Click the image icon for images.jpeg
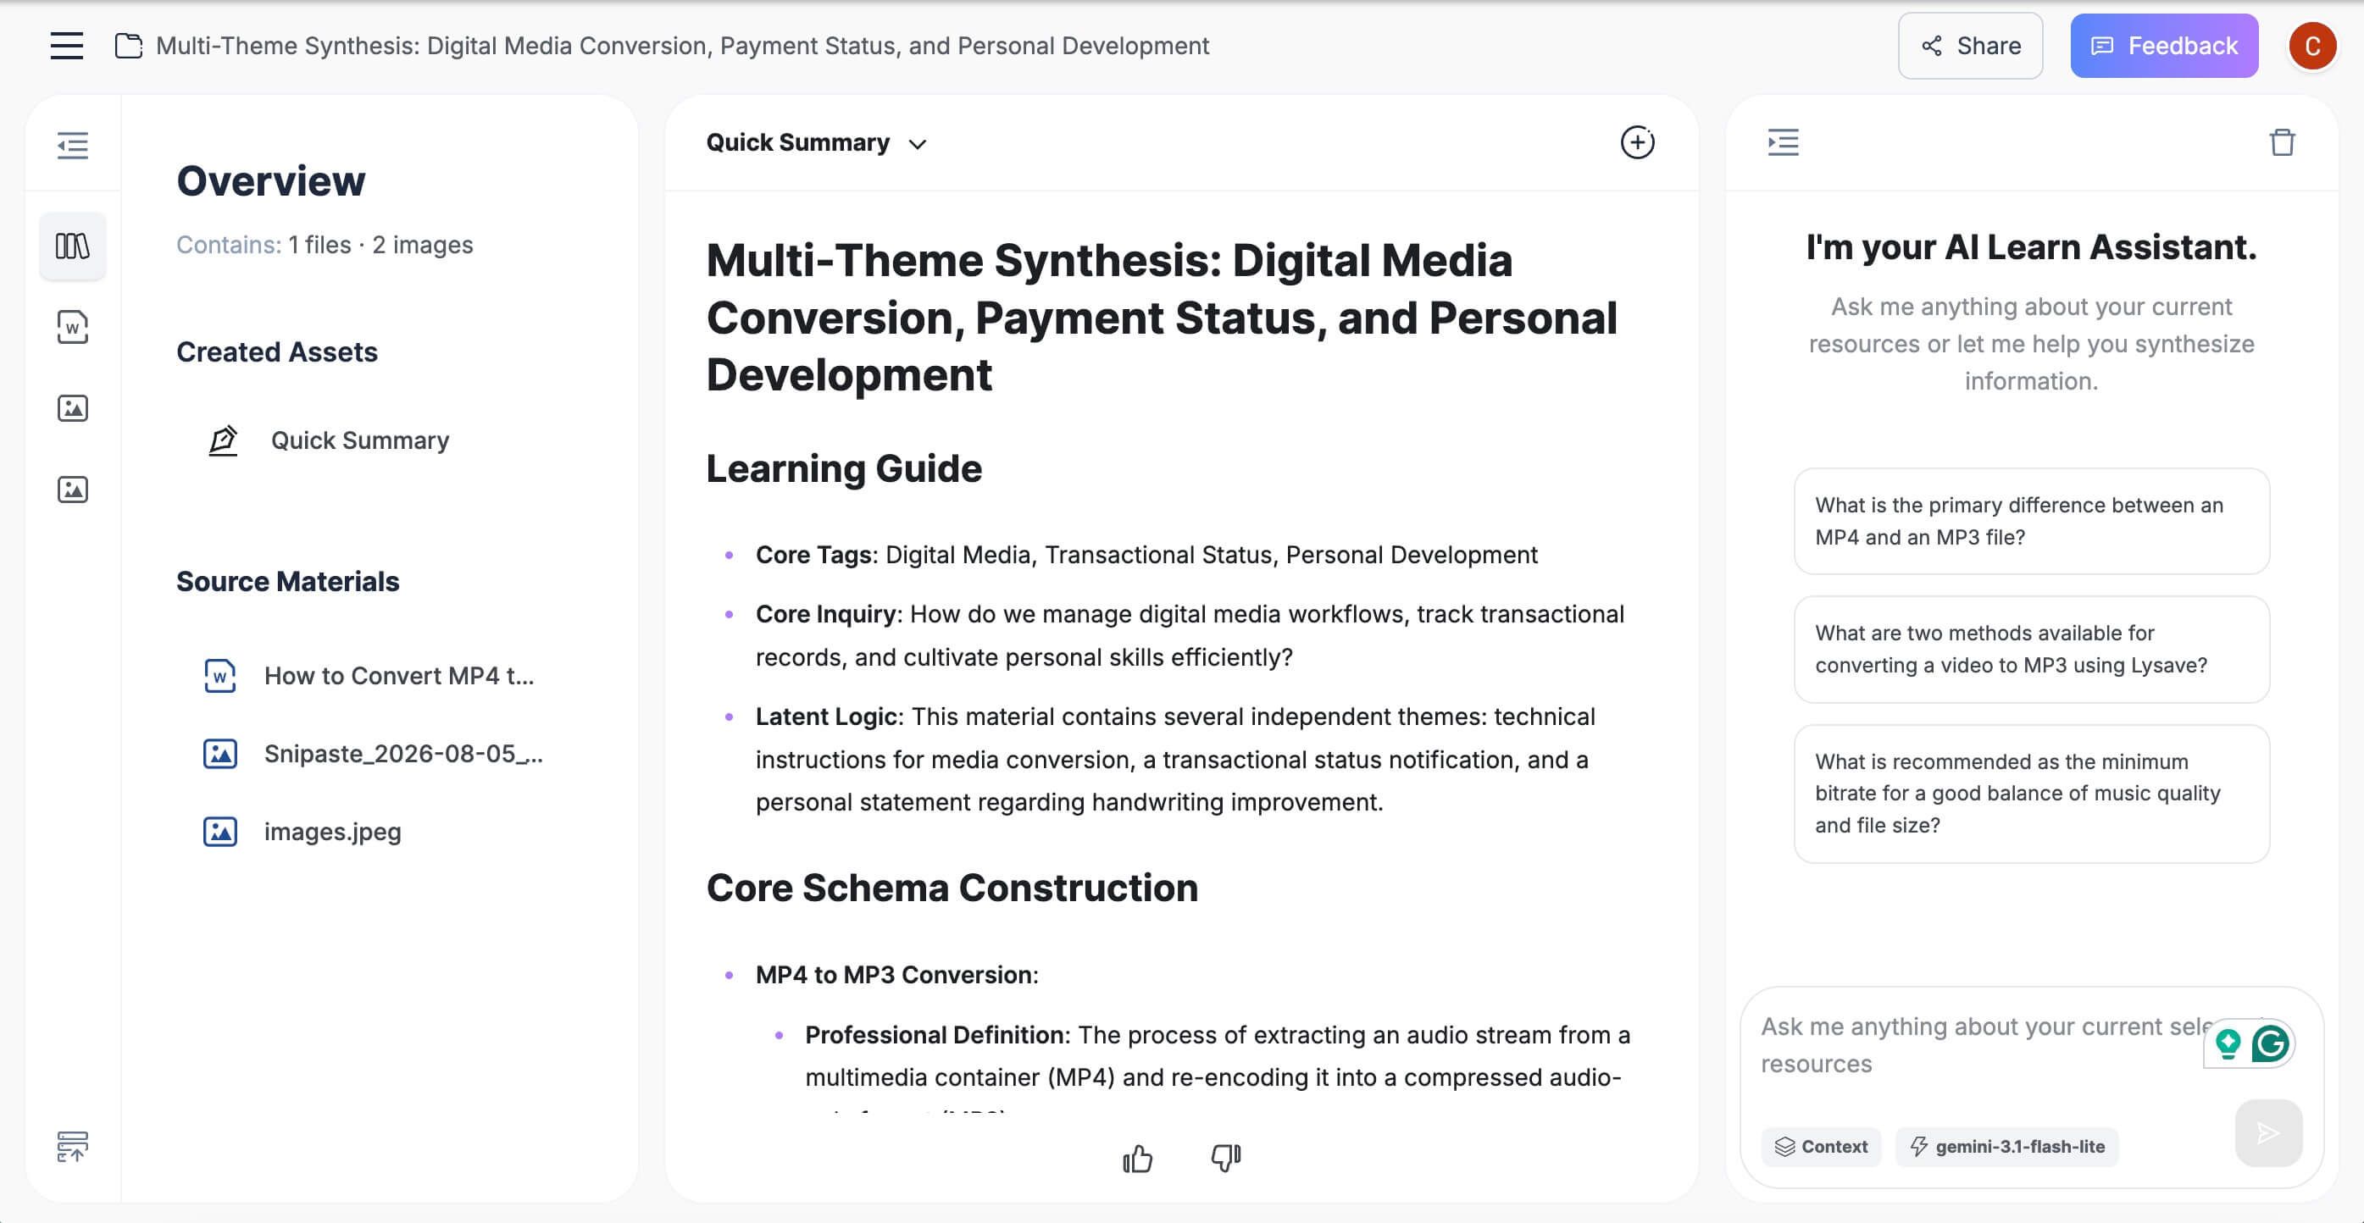 (x=220, y=833)
